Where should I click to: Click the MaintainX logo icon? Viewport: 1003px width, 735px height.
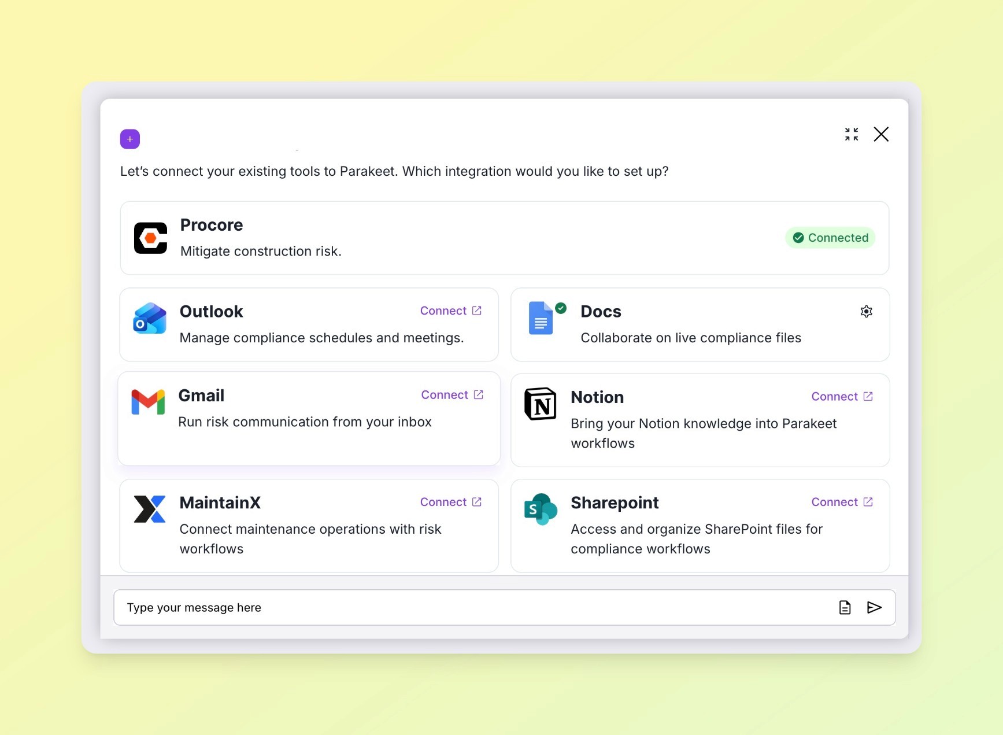[150, 509]
